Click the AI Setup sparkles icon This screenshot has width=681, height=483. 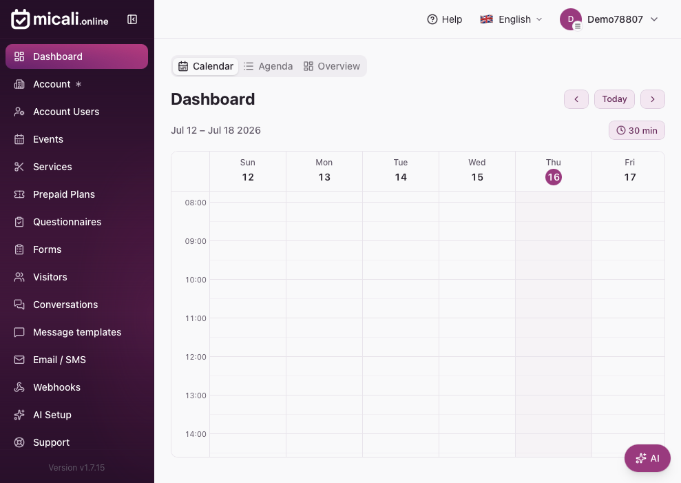[x=19, y=415]
